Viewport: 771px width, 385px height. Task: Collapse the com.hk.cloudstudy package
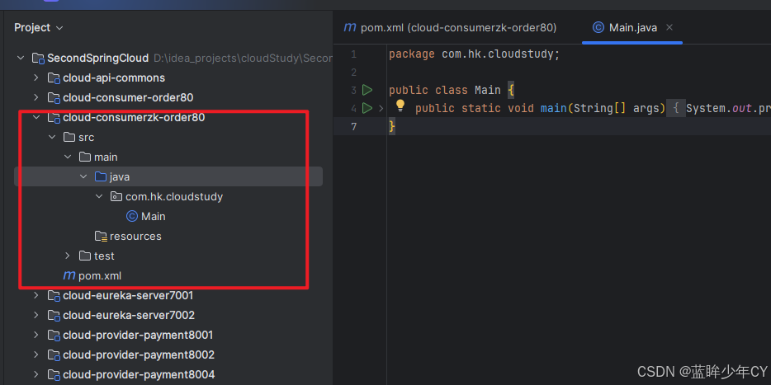click(99, 196)
